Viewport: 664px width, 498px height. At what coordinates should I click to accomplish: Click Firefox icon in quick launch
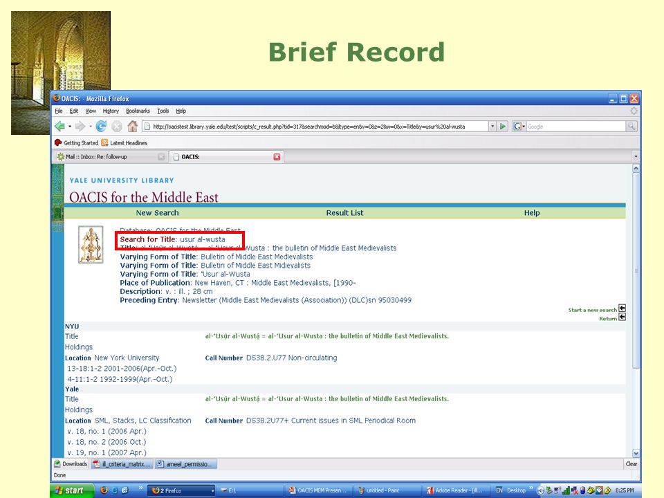tap(104, 490)
